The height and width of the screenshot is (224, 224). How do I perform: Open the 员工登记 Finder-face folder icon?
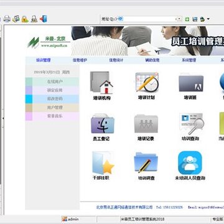[x=103, y=124]
